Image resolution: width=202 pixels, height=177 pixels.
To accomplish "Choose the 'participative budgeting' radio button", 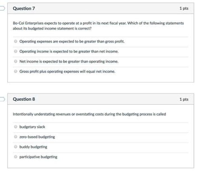I will (16, 157).
